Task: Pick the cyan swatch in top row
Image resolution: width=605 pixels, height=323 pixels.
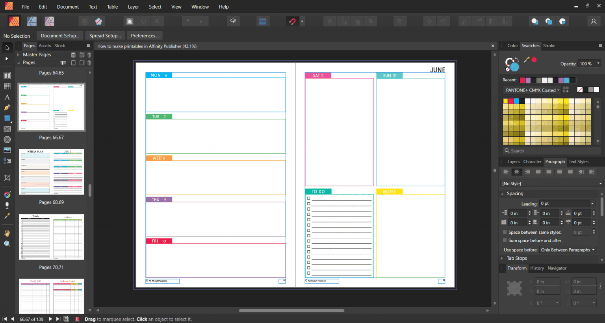Action: [x=516, y=101]
